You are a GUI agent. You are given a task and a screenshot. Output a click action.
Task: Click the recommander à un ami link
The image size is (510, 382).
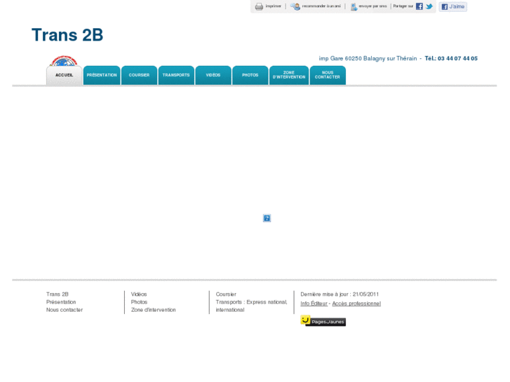(321, 6)
